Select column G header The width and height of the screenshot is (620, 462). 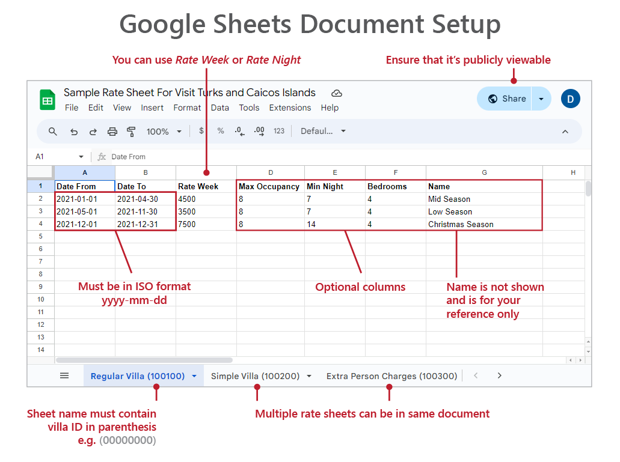(x=484, y=172)
